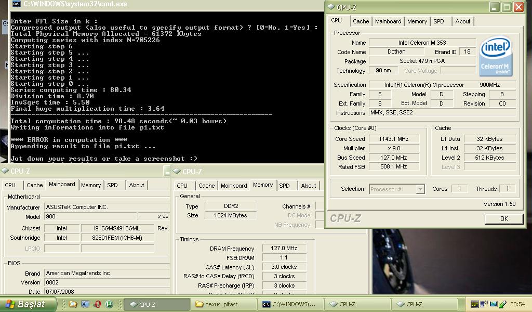Click the volume and network tray icon
The image size is (532, 312).
pos(484,304)
